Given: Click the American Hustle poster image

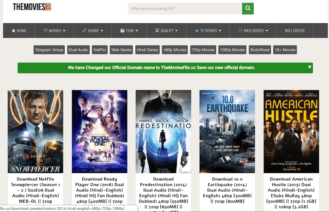Looking at the screenshot, I should coord(291,131).
